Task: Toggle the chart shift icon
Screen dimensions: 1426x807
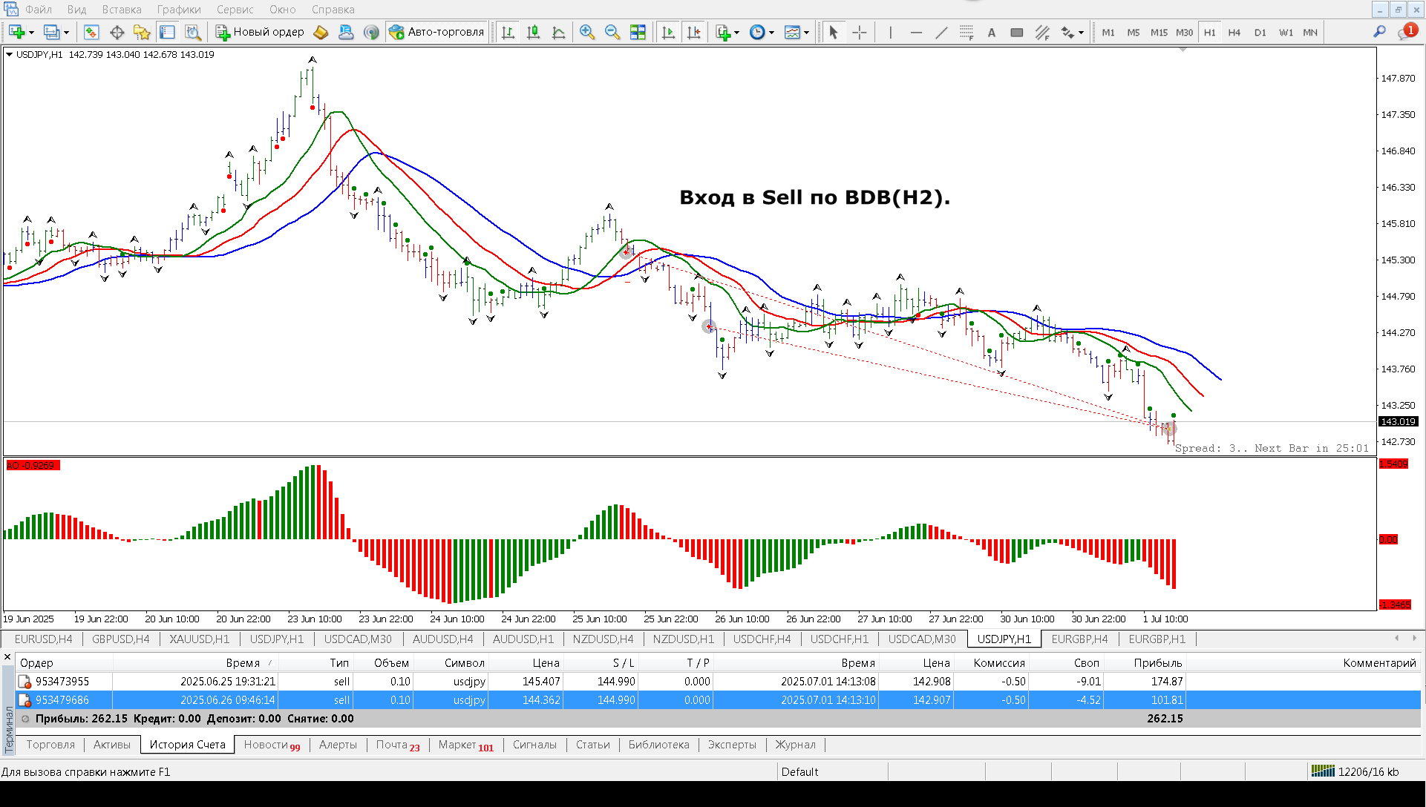Action: (694, 32)
